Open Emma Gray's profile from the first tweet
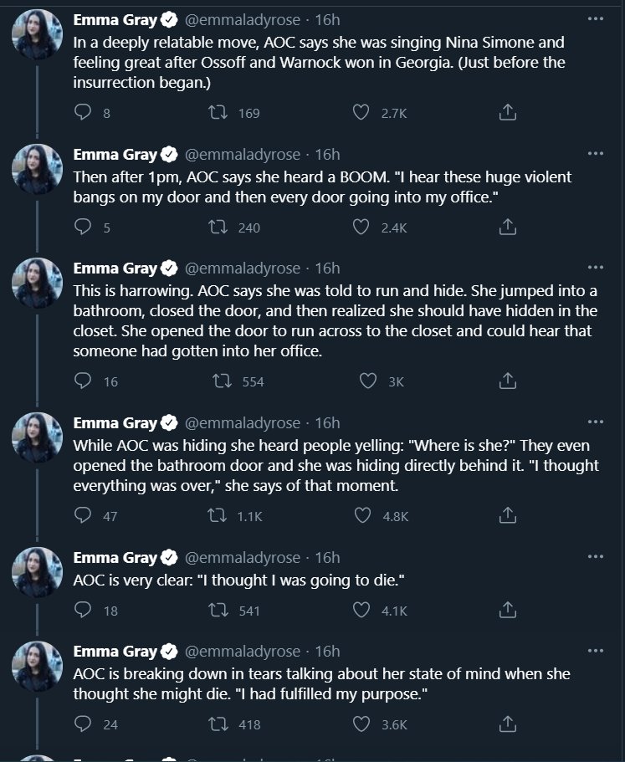 coord(115,19)
